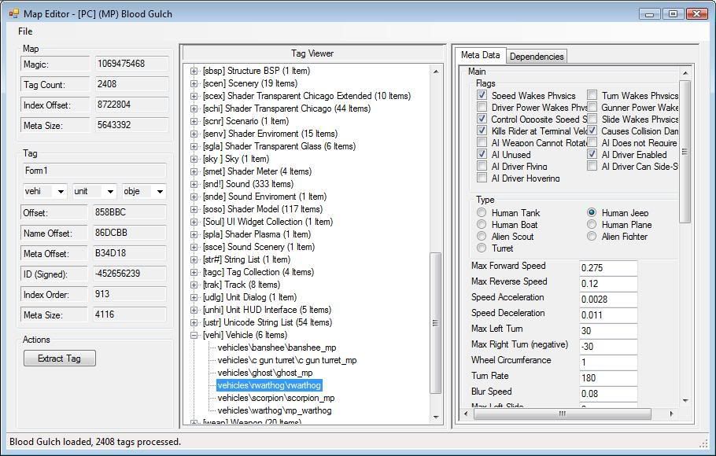716x456 pixels.
Task: Select vehicles\ghost\ghost_mp tag
Action: [265, 373]
